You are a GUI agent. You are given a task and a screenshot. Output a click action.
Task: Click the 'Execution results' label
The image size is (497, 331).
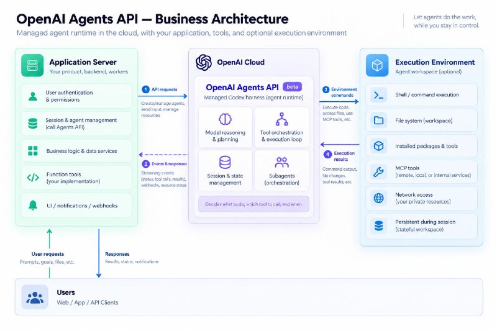coord(344,156)
